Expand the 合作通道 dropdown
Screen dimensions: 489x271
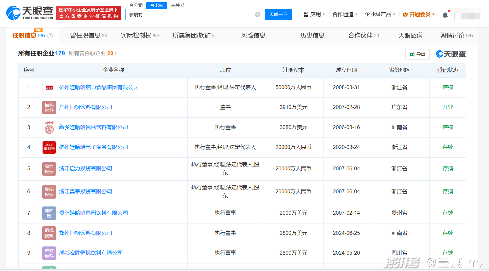coord(345,14)
